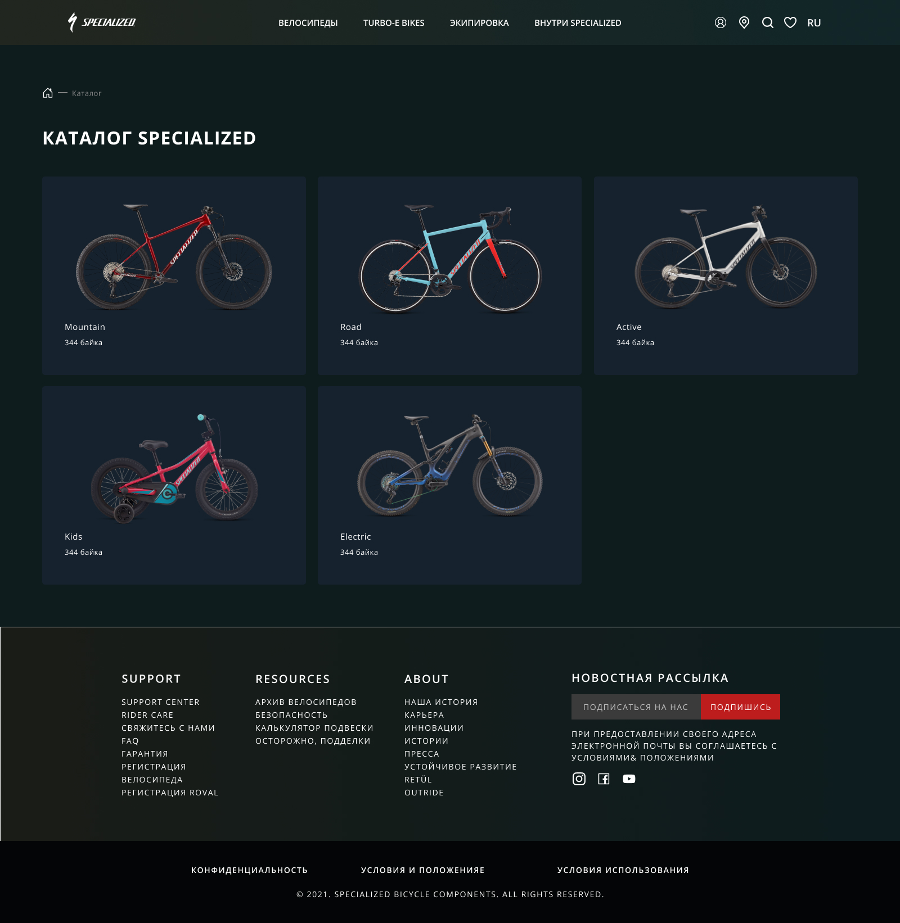Open favorites via the heart icon
This screenshot has width=900, height=923.
coord(790,22)
